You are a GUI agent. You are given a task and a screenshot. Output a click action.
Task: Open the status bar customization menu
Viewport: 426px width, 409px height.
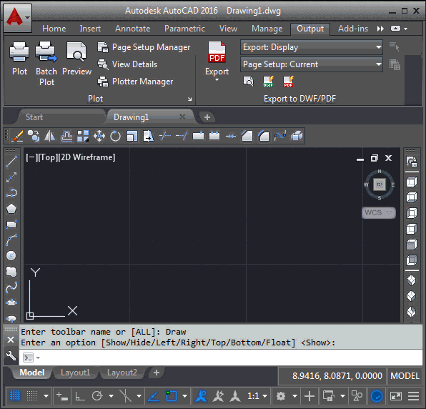click(x=413, y=396)
